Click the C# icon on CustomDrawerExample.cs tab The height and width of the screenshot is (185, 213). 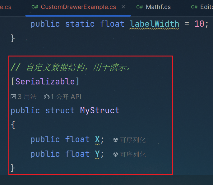[35, 7]
